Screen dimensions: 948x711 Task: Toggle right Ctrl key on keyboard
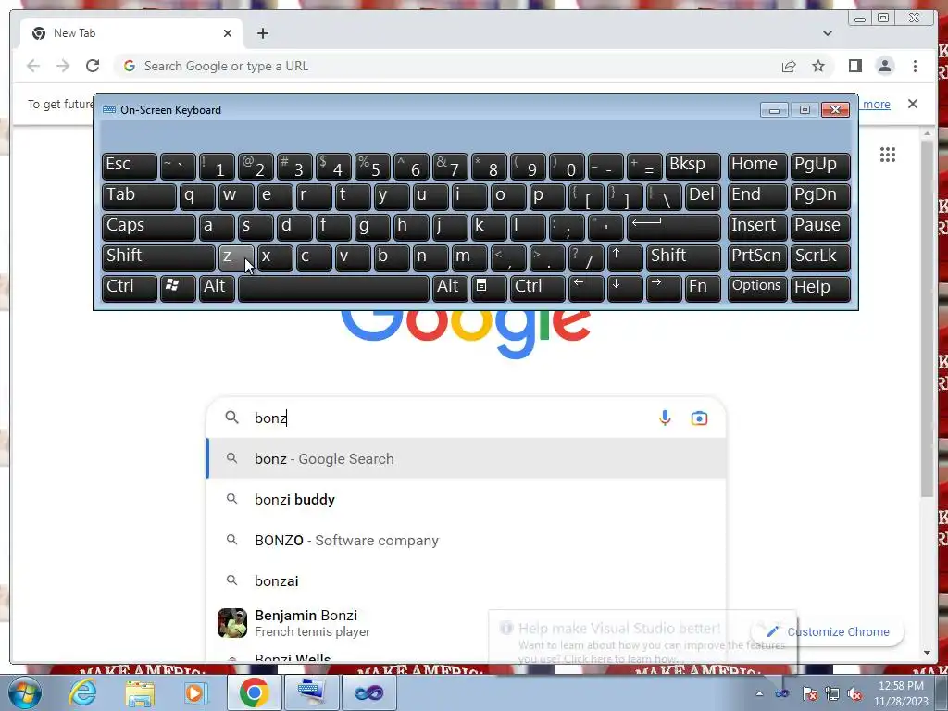coord(538,288)
